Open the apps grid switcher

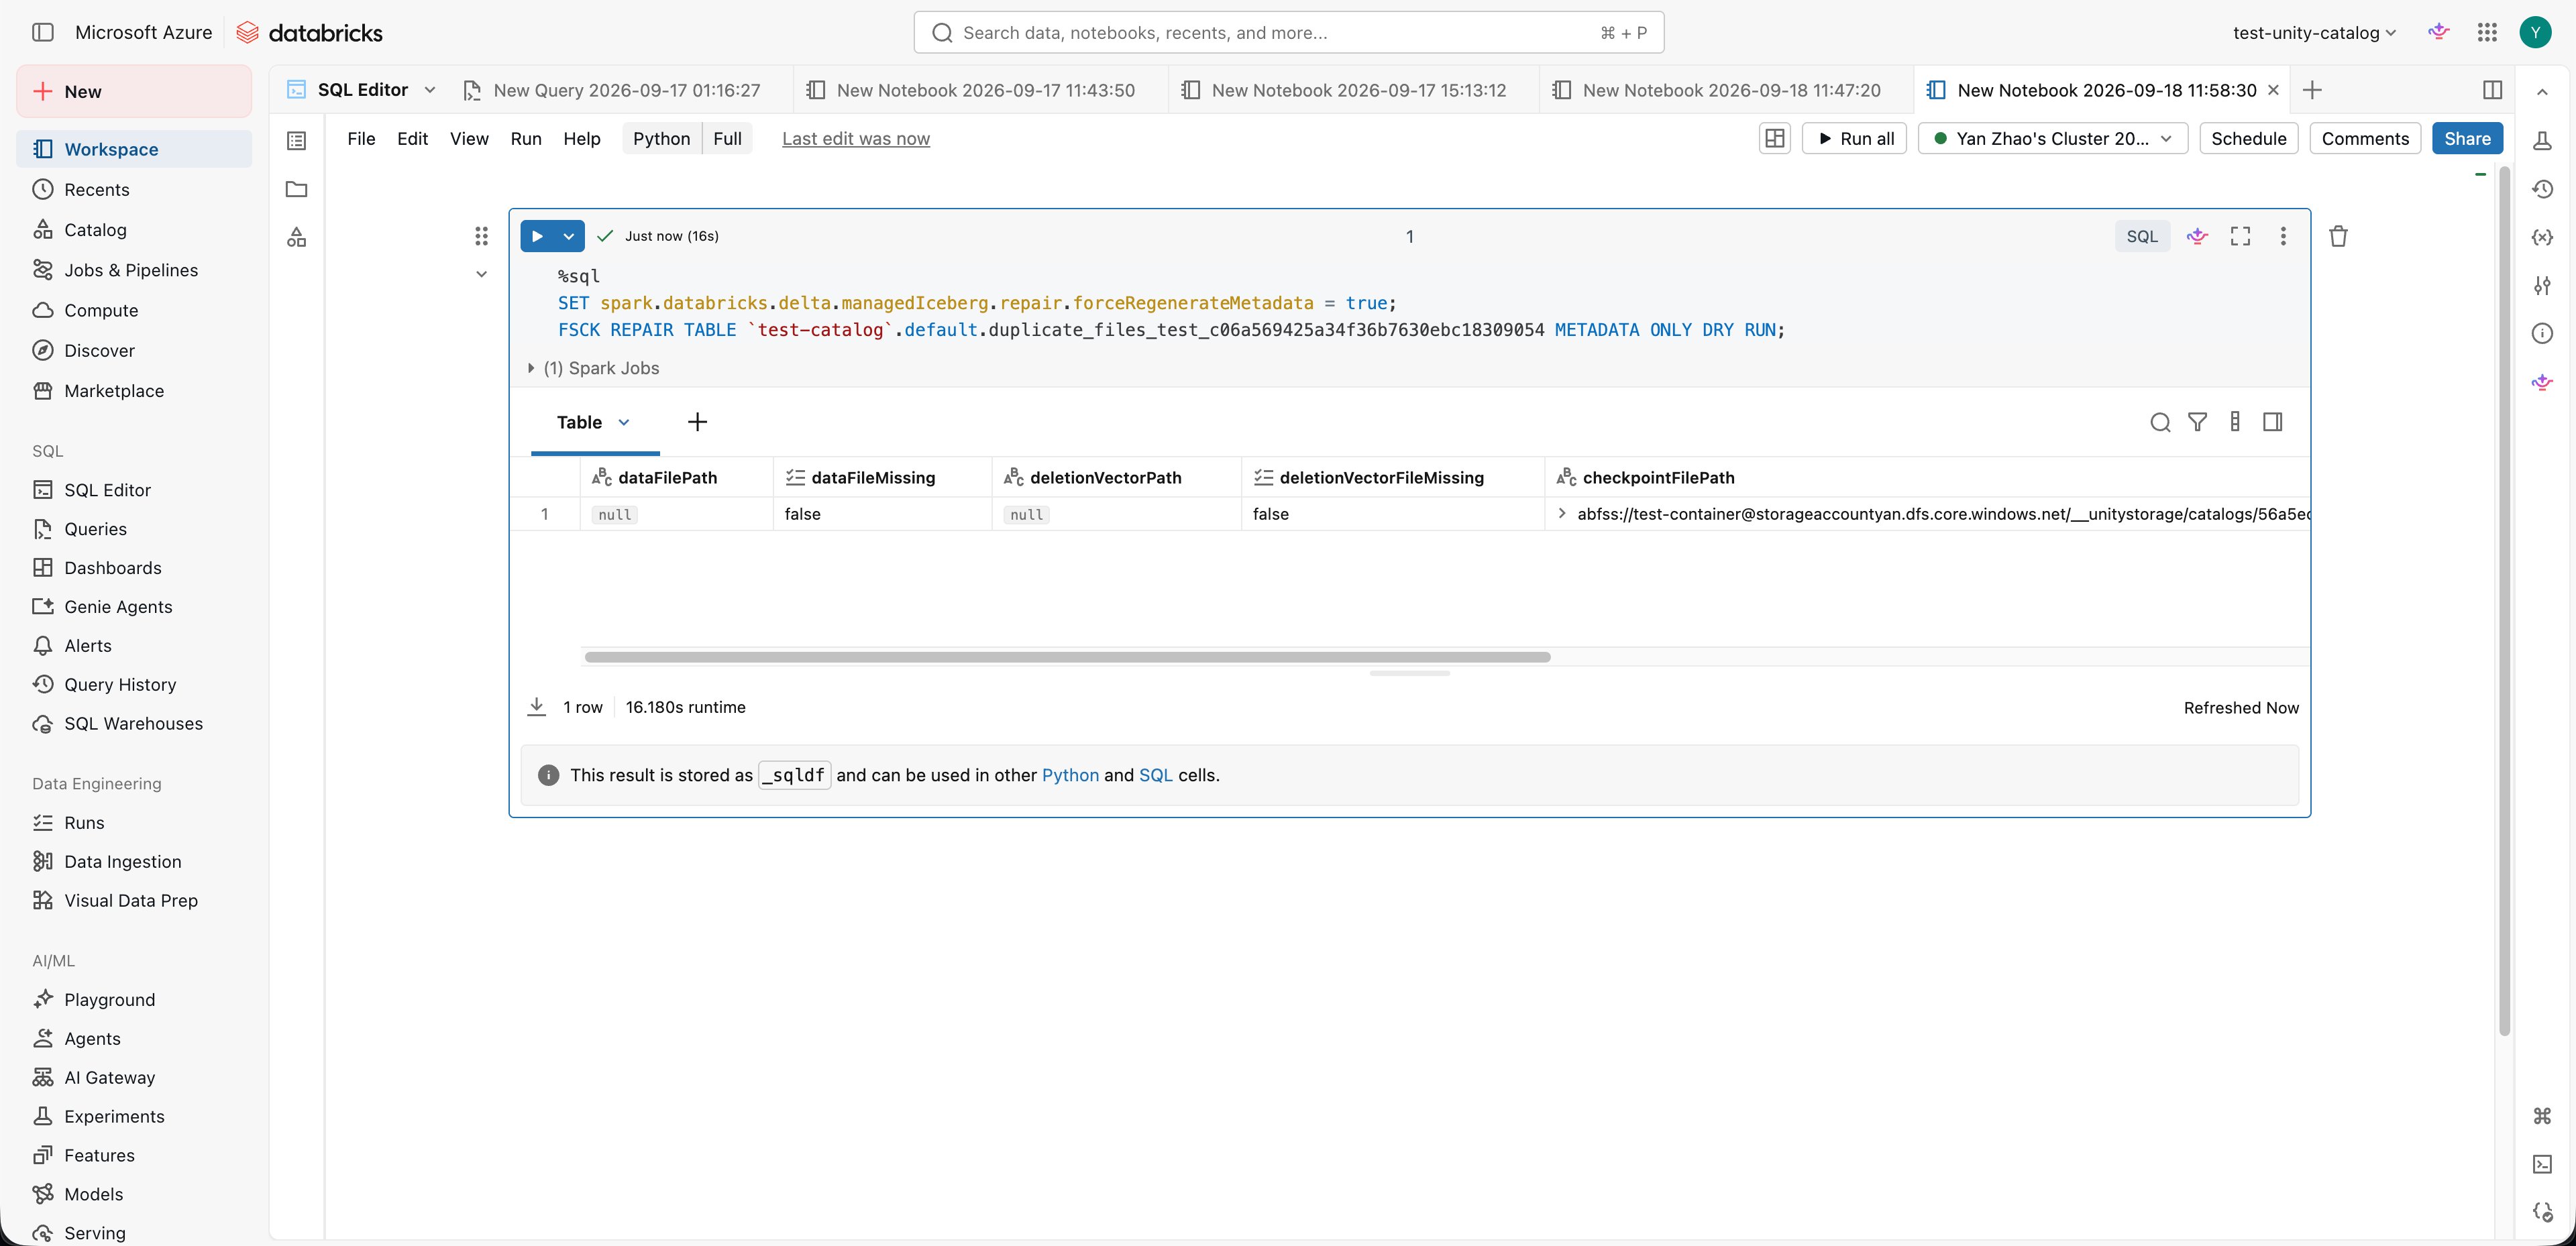coord(2487,32)
